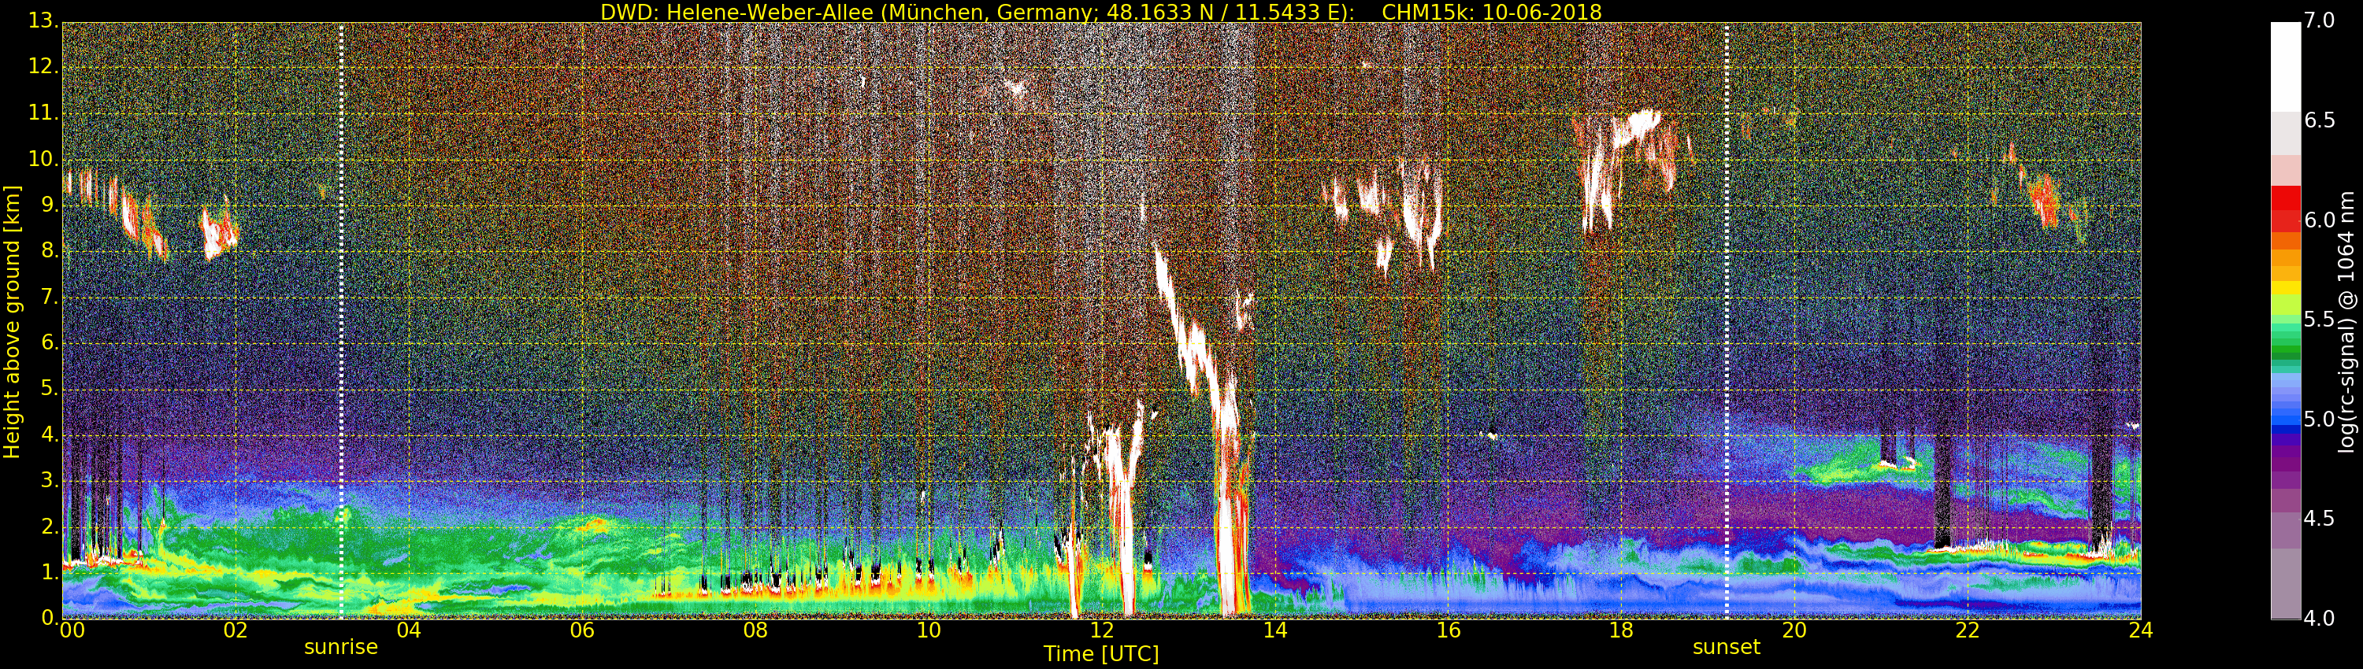The width and height of the screenshot is (2363, 669).
Task: Click the white dotted sunset line
Action: pos(1727,321)
